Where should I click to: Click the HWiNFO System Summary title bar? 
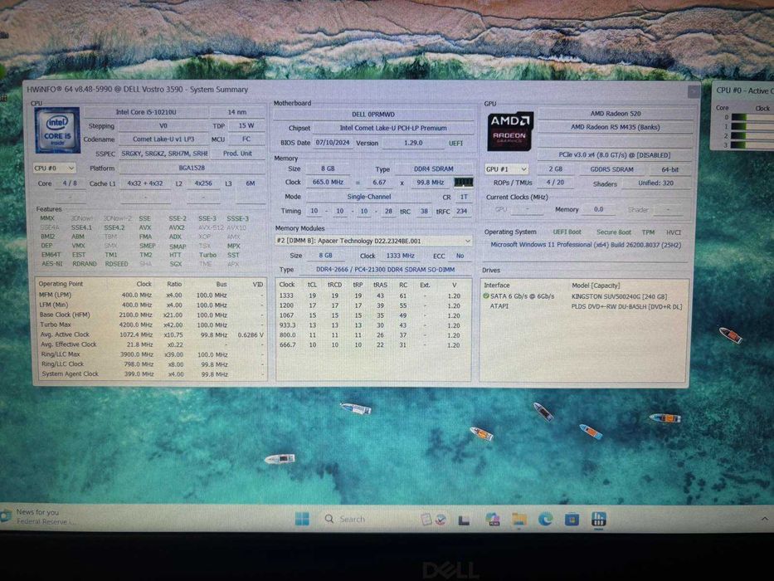(355, 90)
